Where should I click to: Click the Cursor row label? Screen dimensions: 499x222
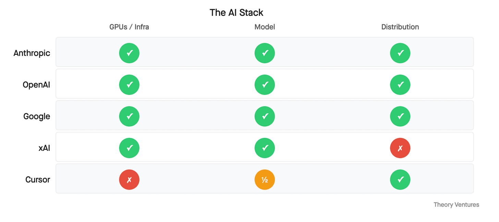coord(38,179)
